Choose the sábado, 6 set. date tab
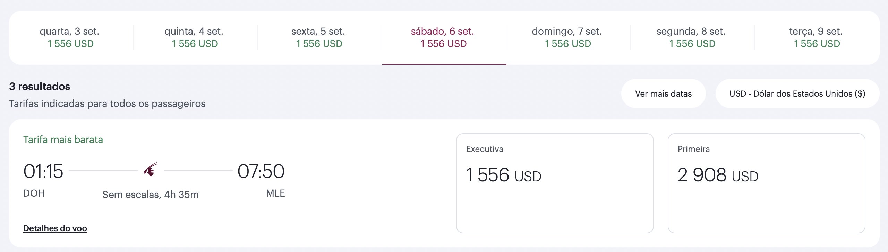888x252 pixels. [x=444, y=37]
